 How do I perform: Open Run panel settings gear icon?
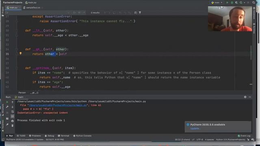[245, 97]
